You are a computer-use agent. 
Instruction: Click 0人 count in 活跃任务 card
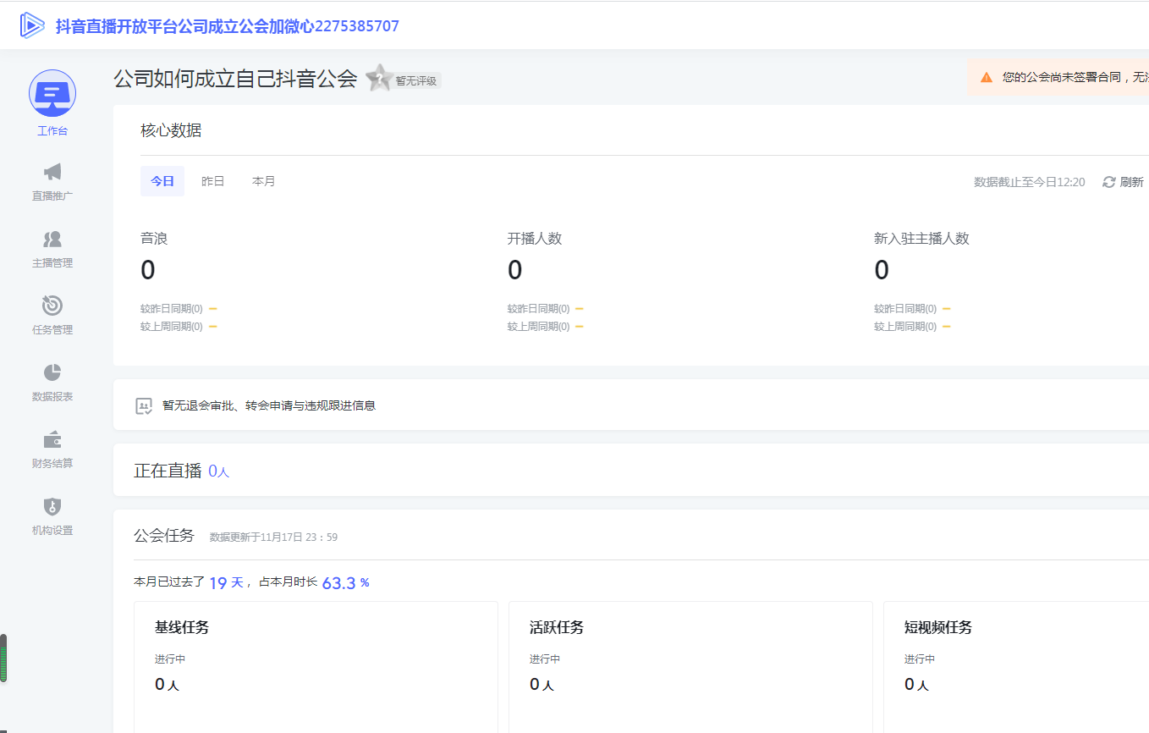pyautogui.click(x=542, y=685)
